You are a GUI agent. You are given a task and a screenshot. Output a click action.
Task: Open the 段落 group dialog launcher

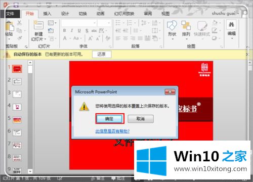tap(161, 47)
